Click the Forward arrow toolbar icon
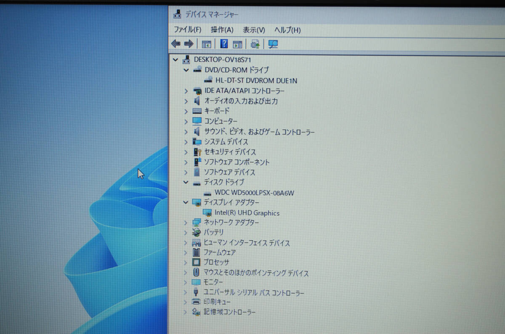The width and height of the screenshot is (505, 334). coord(189,44)
